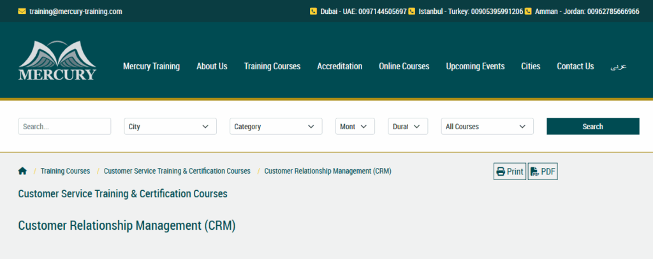Open Online Courses menu item
Screen dimensions: 653x259
pos(404,66)
